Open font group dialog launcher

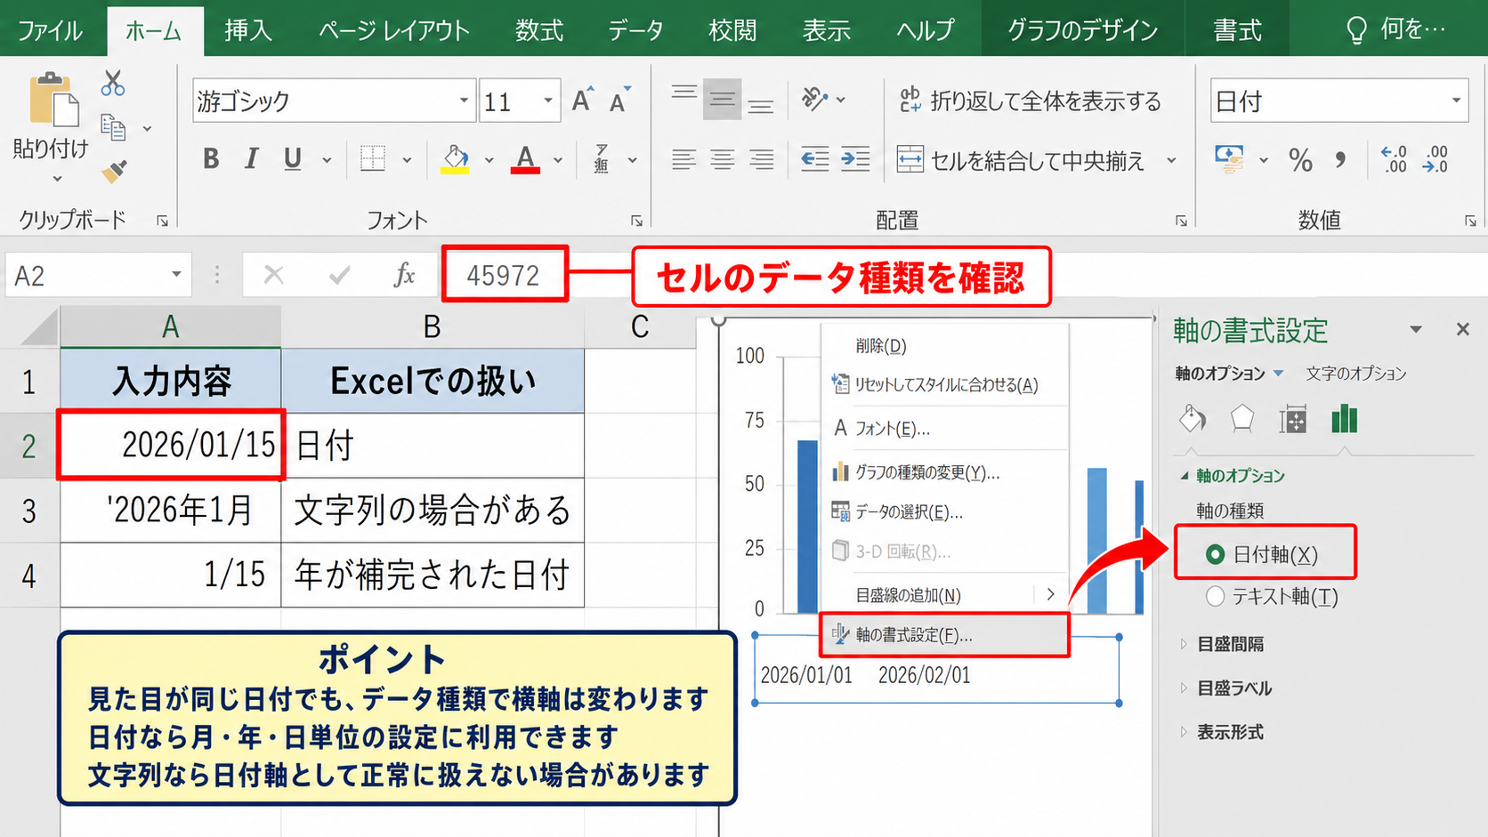click(636, 221)
